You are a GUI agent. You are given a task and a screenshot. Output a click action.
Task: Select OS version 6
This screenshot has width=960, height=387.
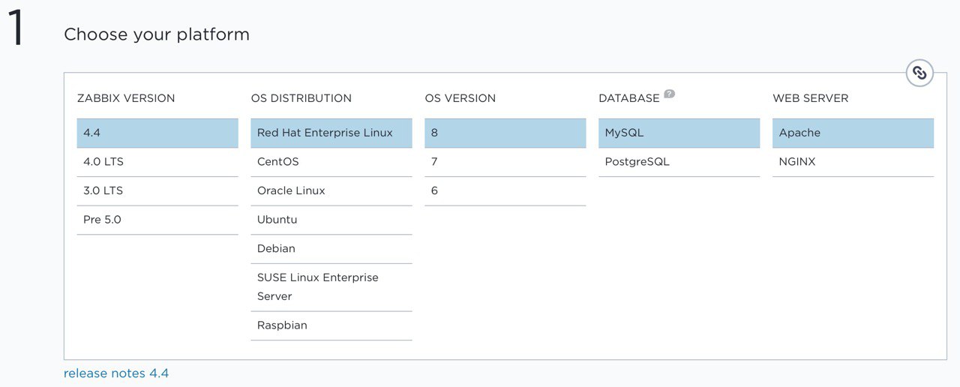point(505,191)
